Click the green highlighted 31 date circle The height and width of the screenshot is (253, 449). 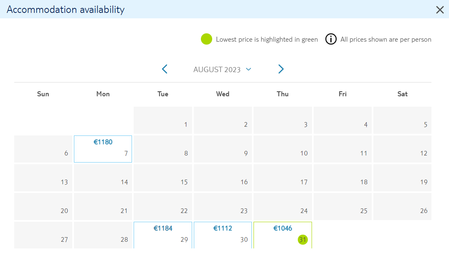click(303, 240)
